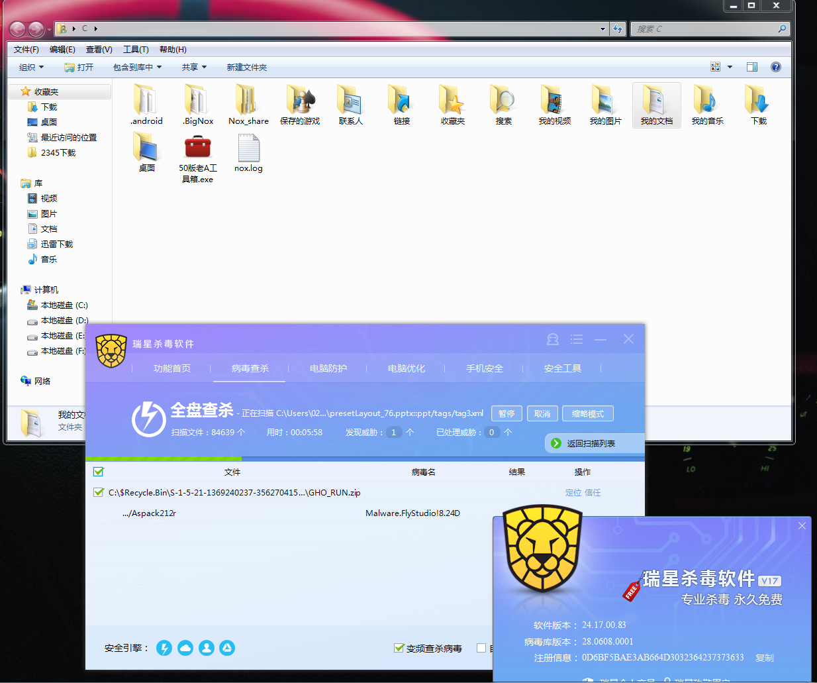Open the 查看(V) menu
817x683 pixels.
click(99, 50)
